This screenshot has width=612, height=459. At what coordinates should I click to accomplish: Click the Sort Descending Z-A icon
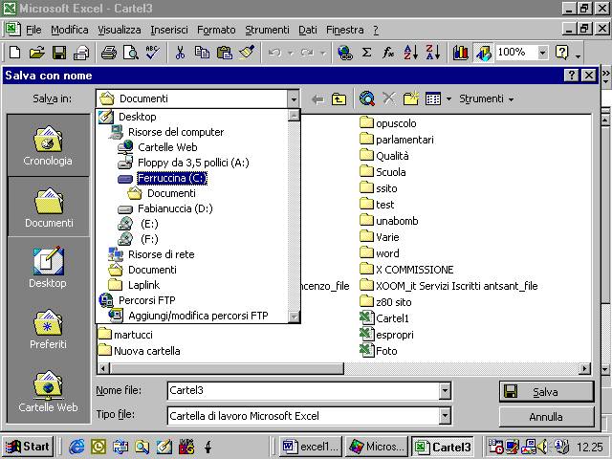[433, 52]
